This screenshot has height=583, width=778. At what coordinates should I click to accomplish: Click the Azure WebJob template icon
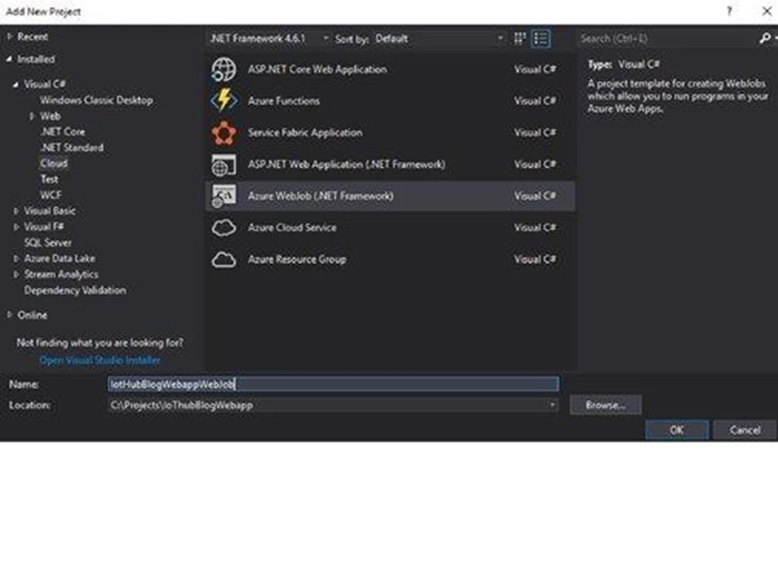223,196
